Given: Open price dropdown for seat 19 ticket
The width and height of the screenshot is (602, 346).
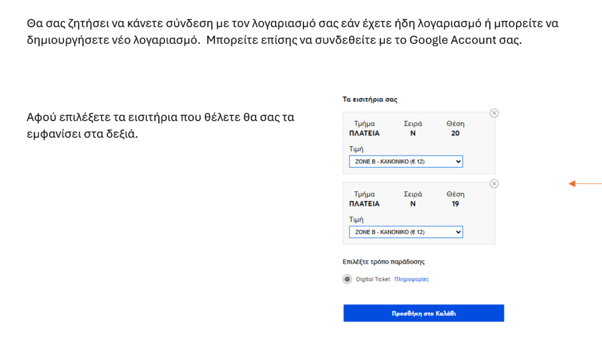Looking at the screenshot, I should (x=406, y=232).
